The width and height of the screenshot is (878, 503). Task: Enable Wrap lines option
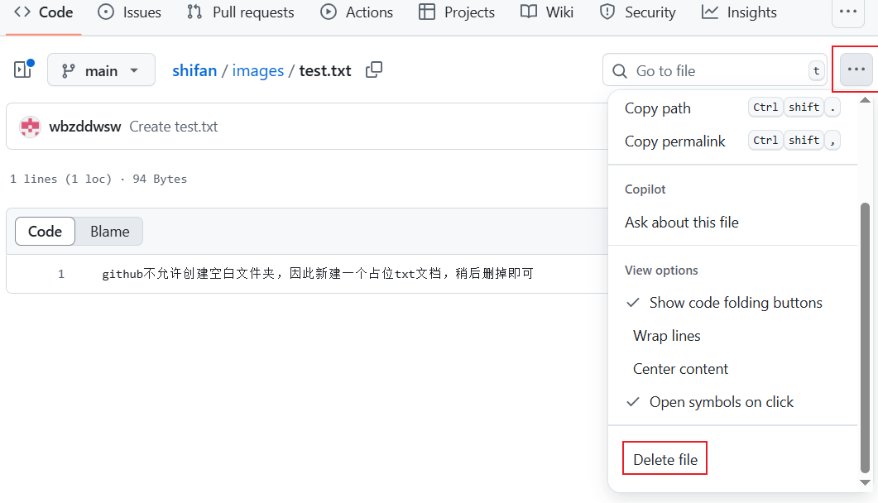(732, 336)
